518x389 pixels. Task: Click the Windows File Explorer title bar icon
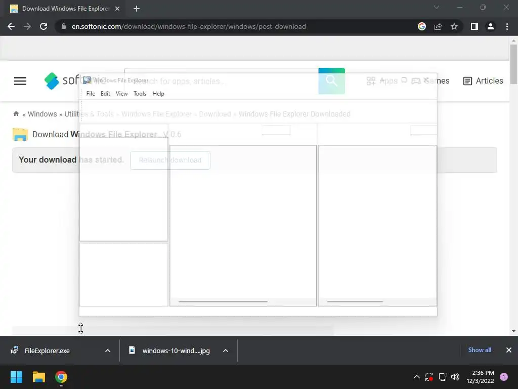pos(87,80)
